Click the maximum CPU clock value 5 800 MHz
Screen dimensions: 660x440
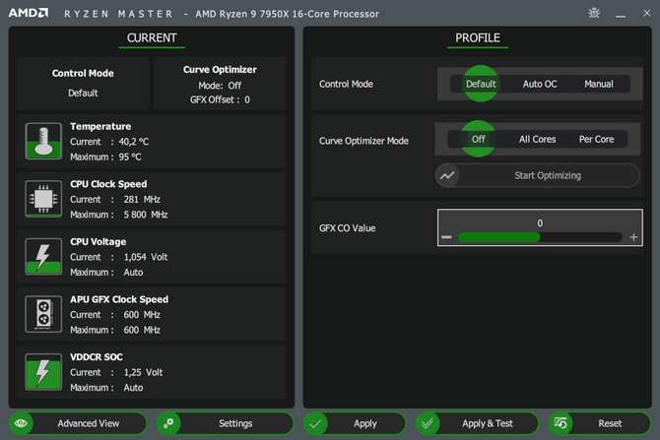click(x=146, y=215)
